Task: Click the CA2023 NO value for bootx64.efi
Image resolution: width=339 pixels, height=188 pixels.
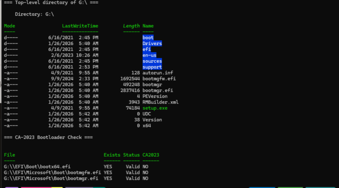Action: (145, 167)
